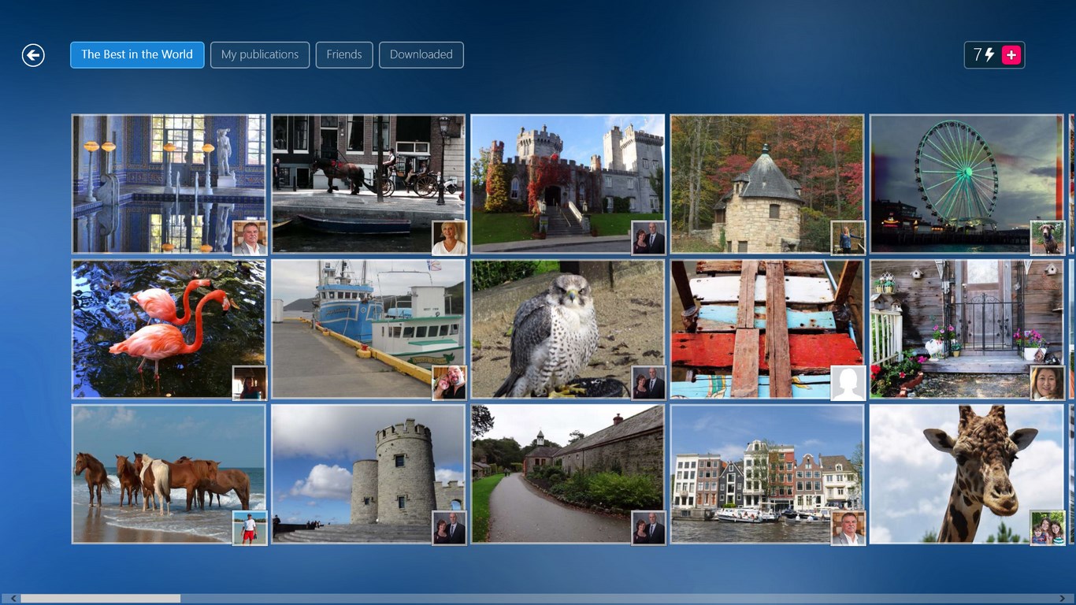Open author avatar on wooden door flowers photo
The height and width of the screenshot is (605, 1076).
(1048, 383)
